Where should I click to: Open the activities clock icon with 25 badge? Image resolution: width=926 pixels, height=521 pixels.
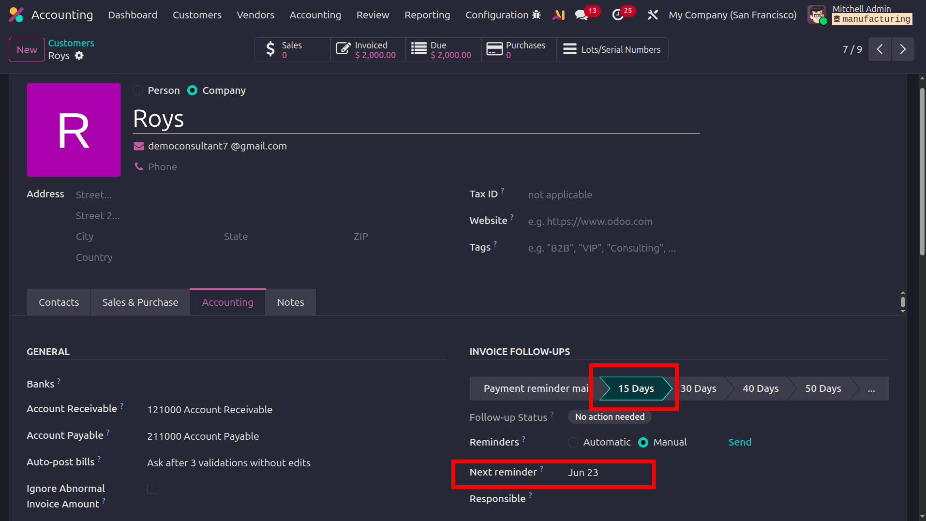(617, 15)
